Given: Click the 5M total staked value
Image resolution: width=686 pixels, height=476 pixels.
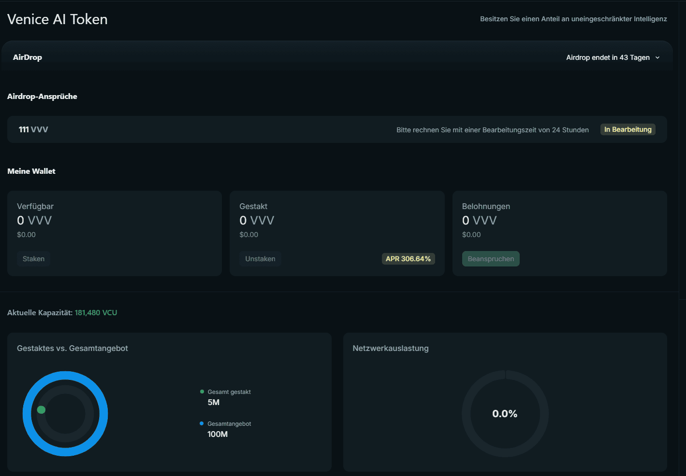Looking at the screenshot, I should [213, 403].
